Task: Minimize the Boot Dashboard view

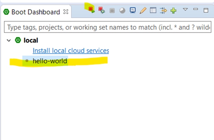Action: (196, 9)
